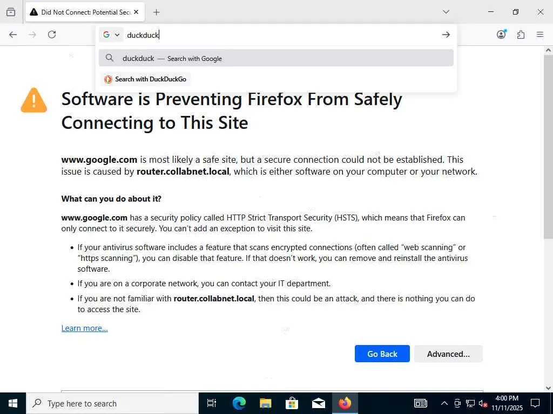The height and width of the screenshot is (414, 553).
Task: Click Search with DuckDuckGo option
Action: point(146,79)
